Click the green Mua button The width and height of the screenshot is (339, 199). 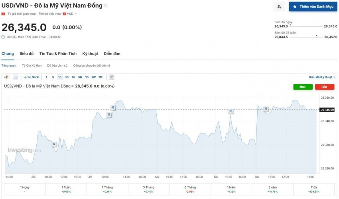pos(303,87)
